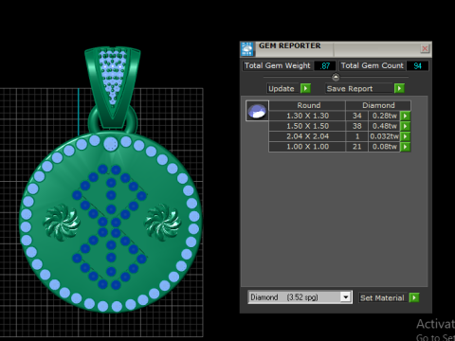
Task: Click the green arrow beside Set Material
Action: [x=414, y=297]
